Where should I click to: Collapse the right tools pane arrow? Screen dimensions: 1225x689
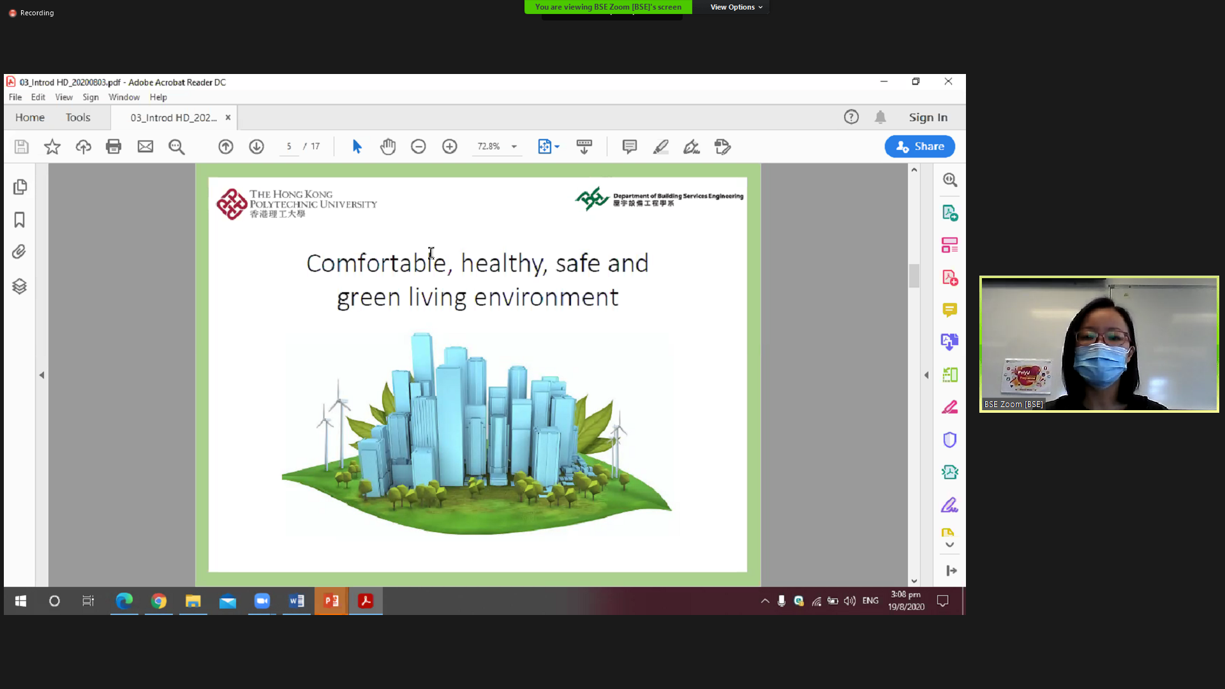point(926,375)
